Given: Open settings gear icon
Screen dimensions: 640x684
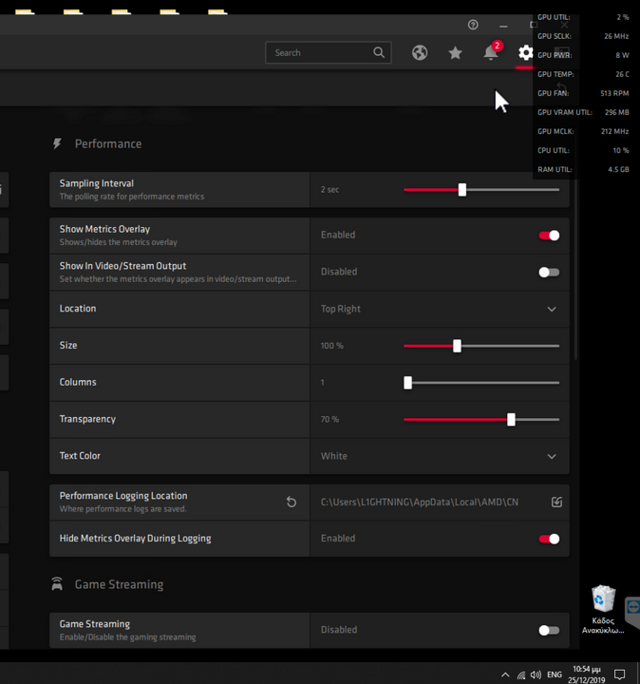Looking at the screenshot, I should pos(526,53).
